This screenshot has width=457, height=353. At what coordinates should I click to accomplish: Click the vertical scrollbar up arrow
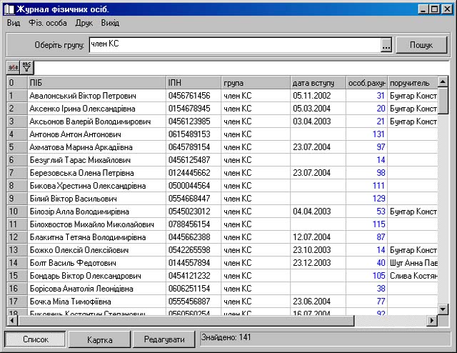(443, 82)
